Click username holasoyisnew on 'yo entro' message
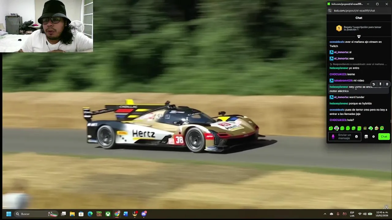This screenshot has width=392, height=220. (338, 68)
